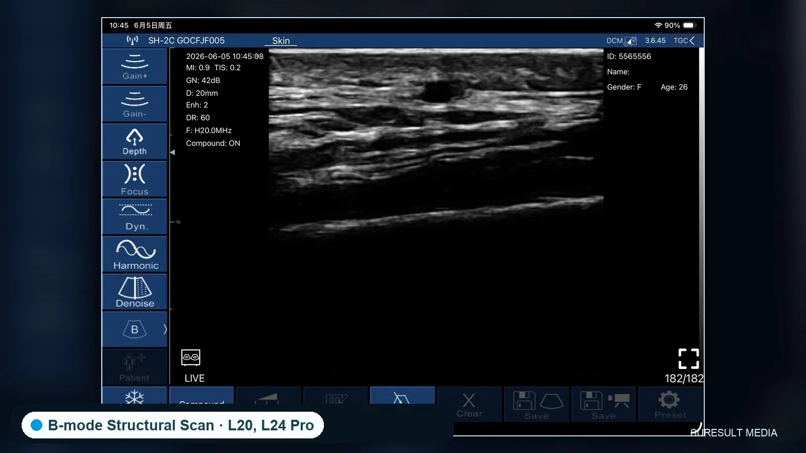Click the 182/182 frame counter

click(684, 379)
